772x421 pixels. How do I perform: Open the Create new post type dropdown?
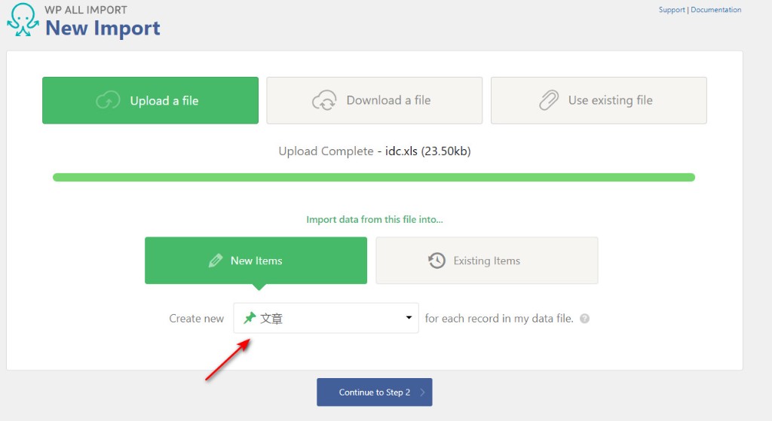coord(326,318)
